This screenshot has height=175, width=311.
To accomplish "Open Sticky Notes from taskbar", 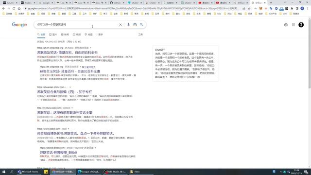I will point(46,172).
